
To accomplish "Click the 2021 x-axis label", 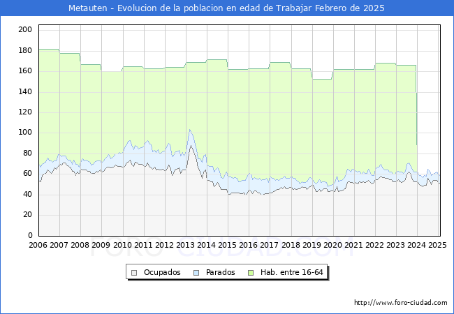I will pyautogui.click(x=353, y=245).
